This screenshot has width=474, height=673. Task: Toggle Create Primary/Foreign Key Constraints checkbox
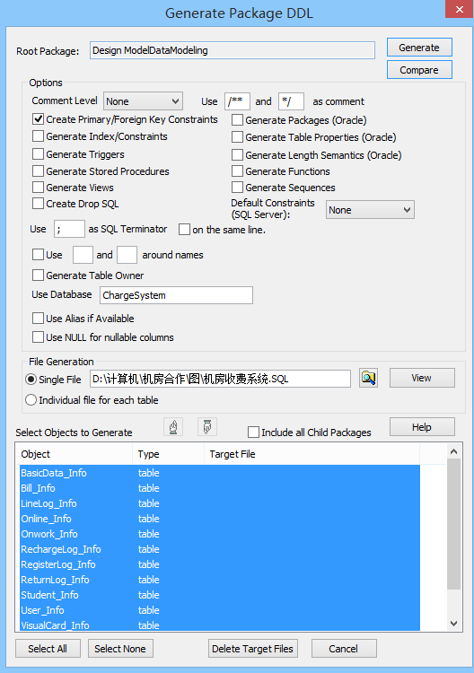tap(39, 119)
